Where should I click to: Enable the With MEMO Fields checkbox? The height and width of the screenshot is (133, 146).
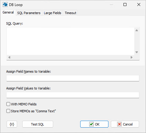point(8,104)
